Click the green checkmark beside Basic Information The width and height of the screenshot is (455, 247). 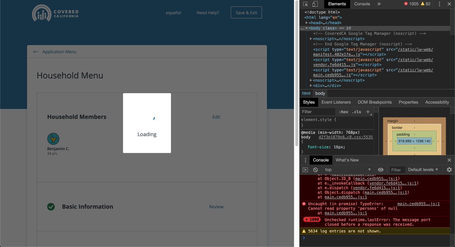51,207
